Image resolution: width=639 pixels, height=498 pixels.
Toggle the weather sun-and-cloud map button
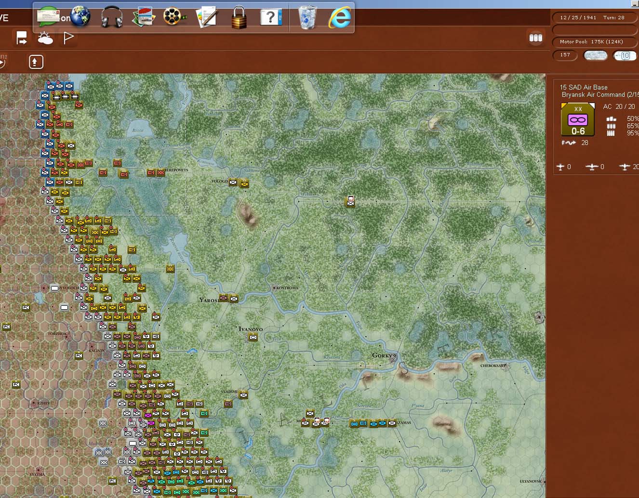pos(45,38)
